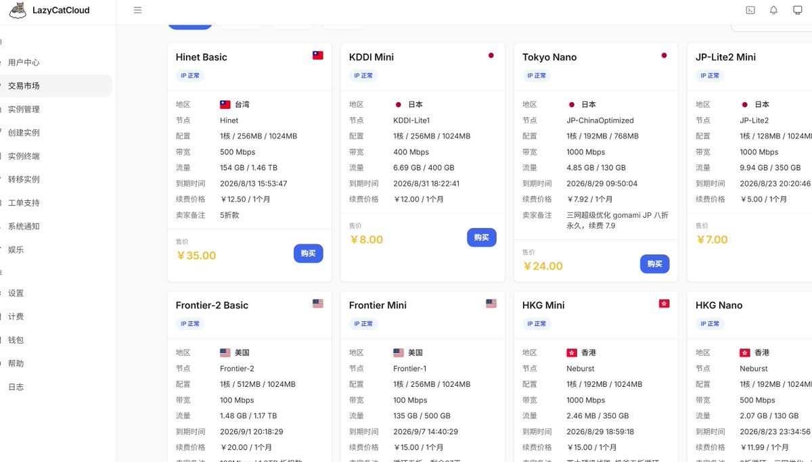Click the Frontier-2 Basic card title
The image size is (812, 462).
[x=212, y=305]
